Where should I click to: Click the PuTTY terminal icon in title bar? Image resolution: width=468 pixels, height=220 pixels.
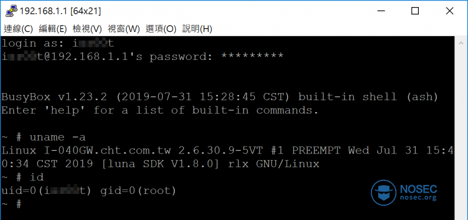tap(11, 11)
